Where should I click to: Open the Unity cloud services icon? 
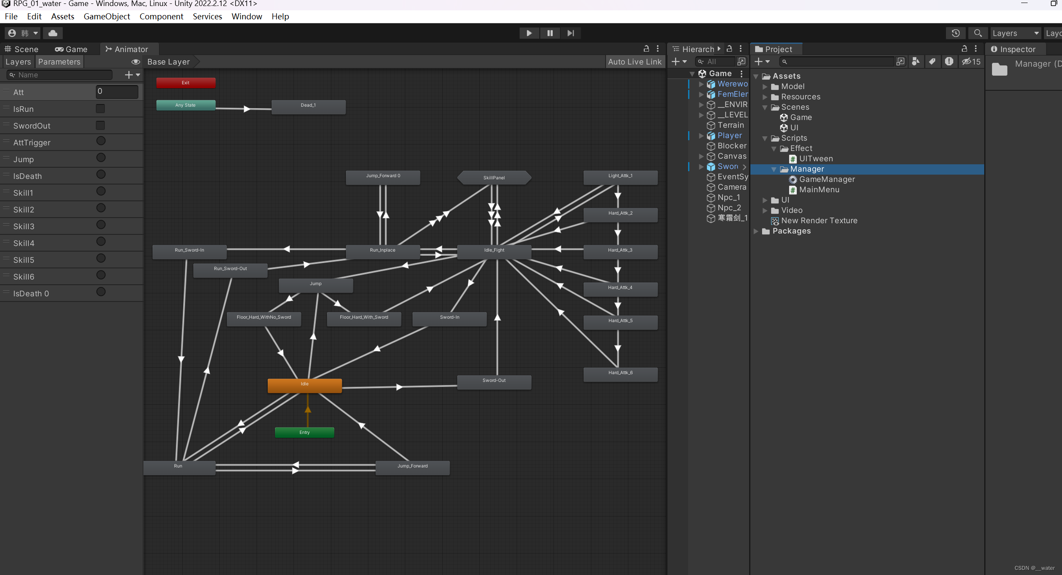(x=52, y=33)
